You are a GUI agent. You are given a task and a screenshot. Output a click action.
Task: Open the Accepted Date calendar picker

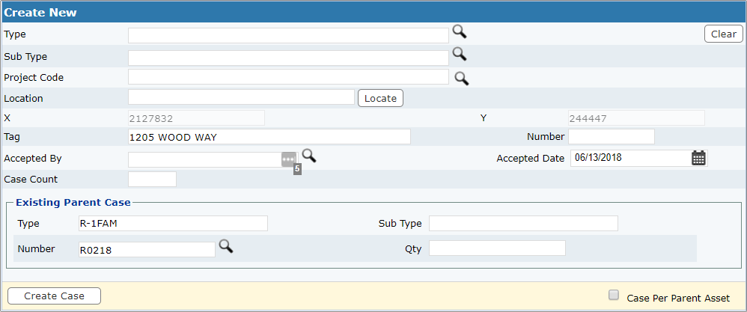coord(698,158)
